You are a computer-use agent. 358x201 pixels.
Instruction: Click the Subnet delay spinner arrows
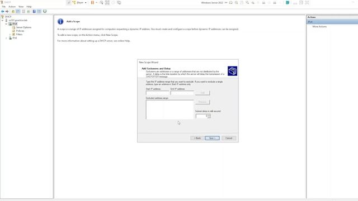click(x=209, y=116)
